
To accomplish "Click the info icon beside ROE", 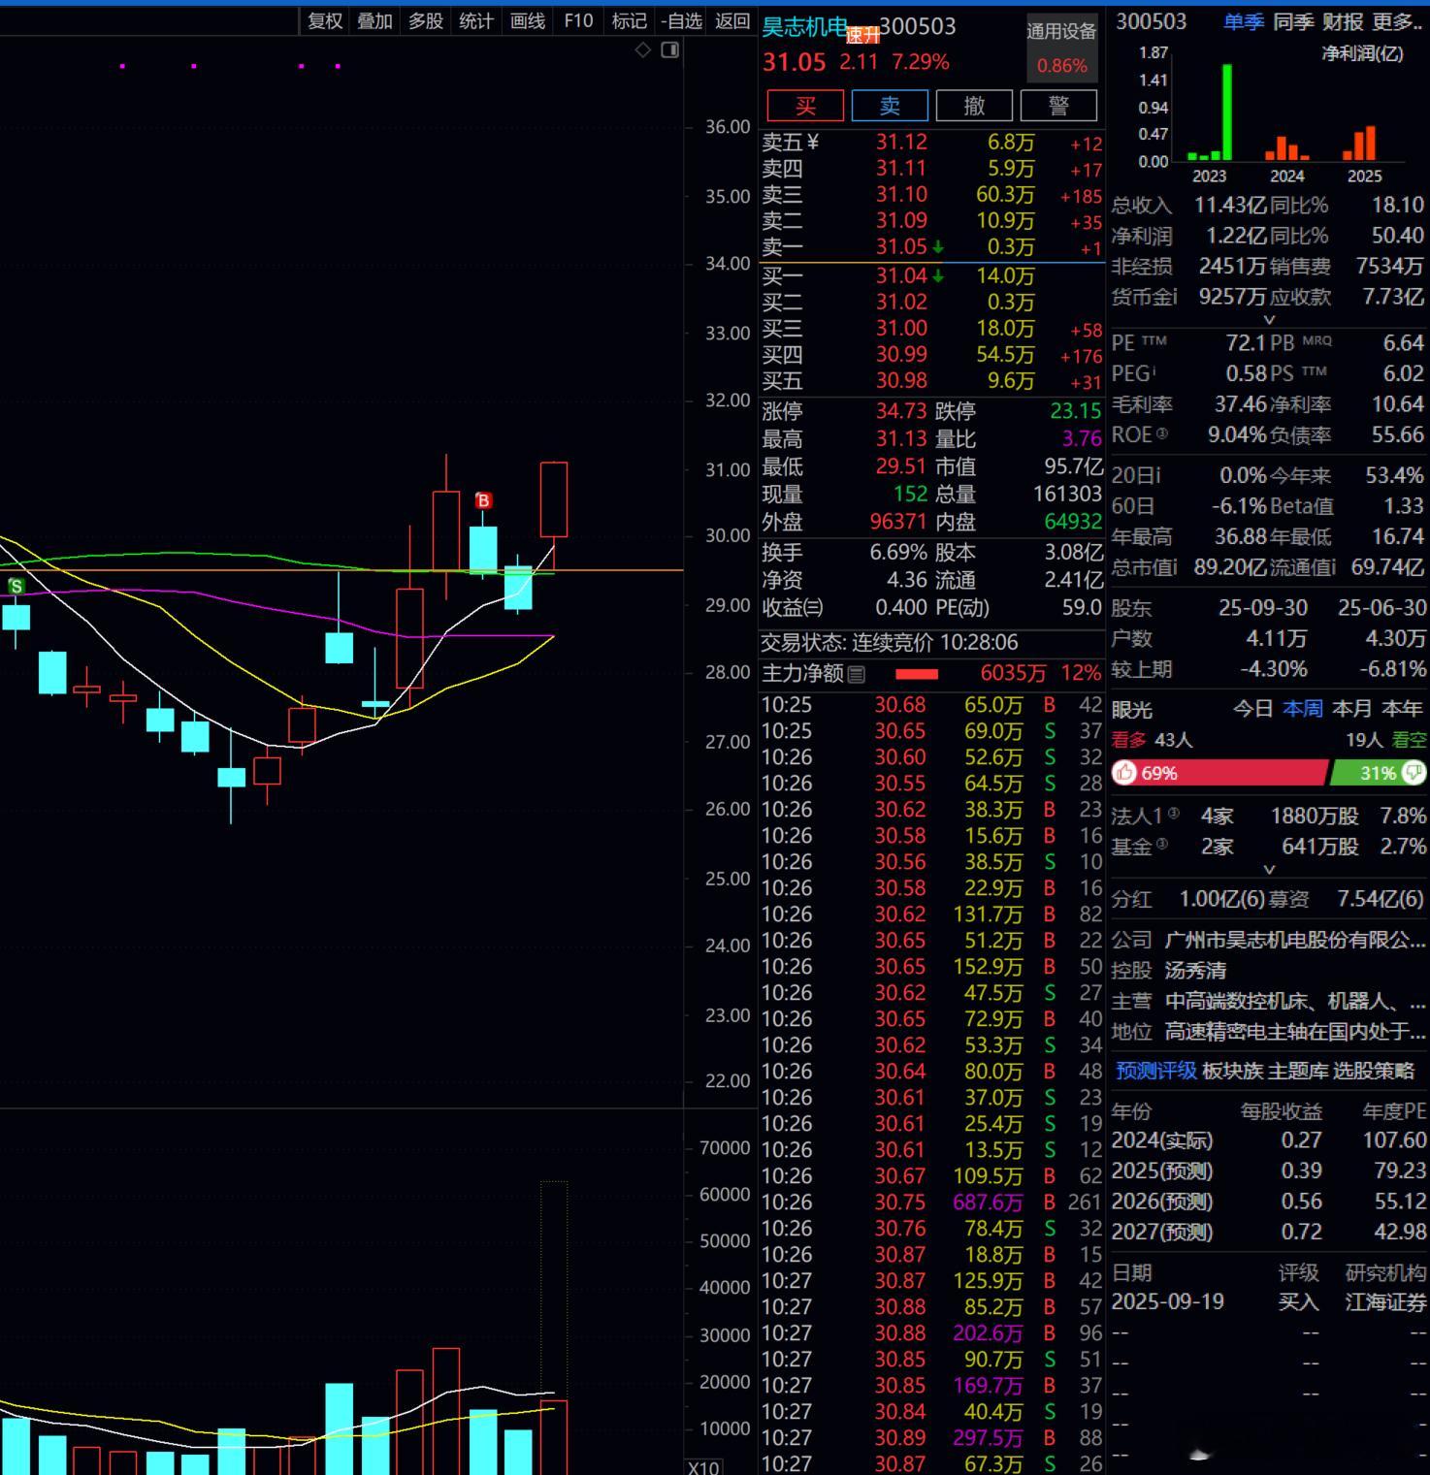I will [1162, 433].
